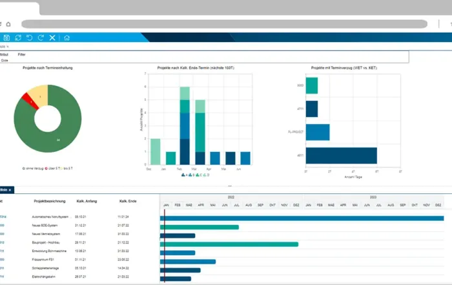Toggle the 'über 5 T' legend entry
Viewport: 452px width, 285px height.
point(52,169)
